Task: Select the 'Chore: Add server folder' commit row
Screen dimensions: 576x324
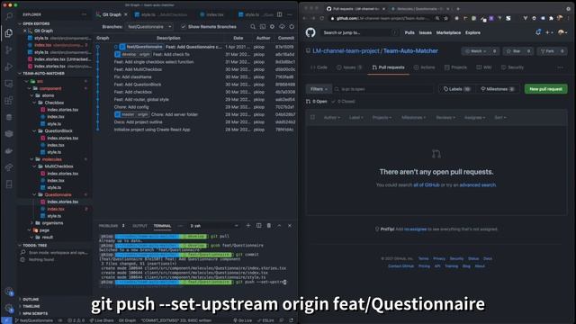Action: [196, 114]
